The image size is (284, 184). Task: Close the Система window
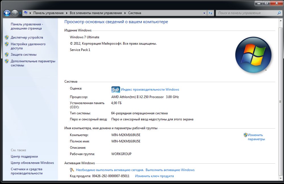click(x=277, y=3)
